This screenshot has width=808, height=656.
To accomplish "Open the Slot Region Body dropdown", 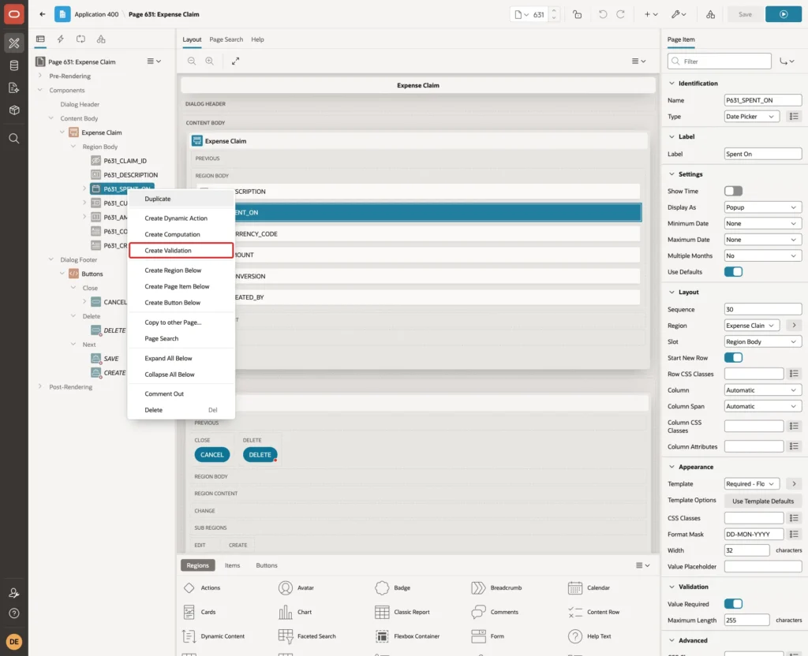I will (763, 342).
